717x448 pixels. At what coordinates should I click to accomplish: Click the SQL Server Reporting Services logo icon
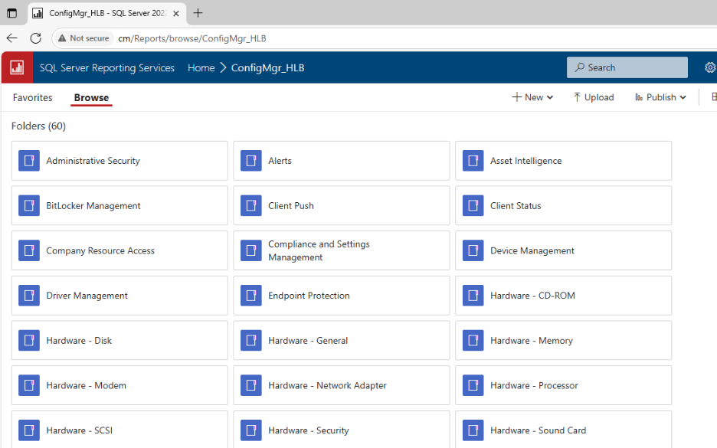pyautogui.click(x=16, y=67)
